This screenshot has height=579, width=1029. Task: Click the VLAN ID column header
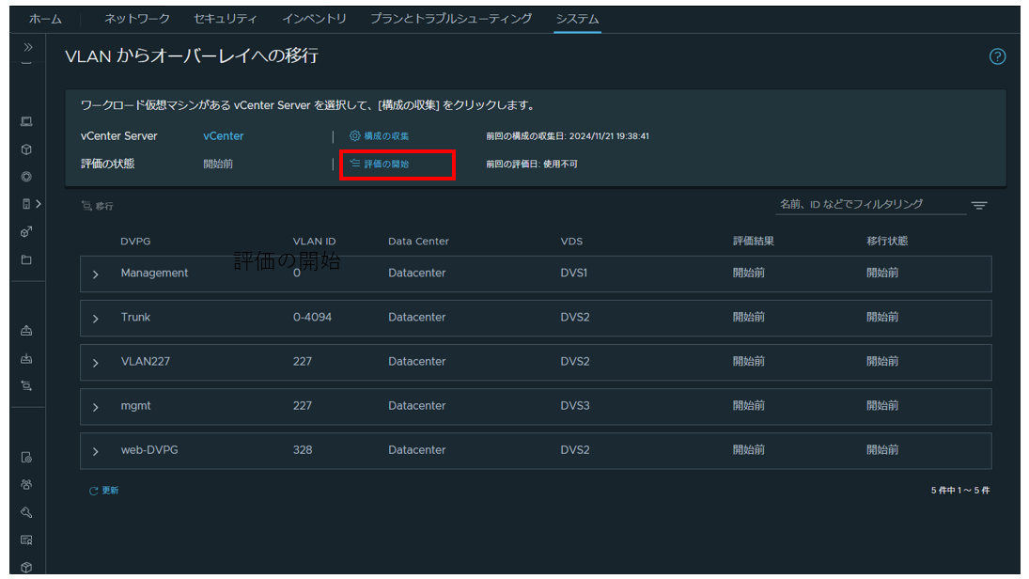click(x=314, y=241)
